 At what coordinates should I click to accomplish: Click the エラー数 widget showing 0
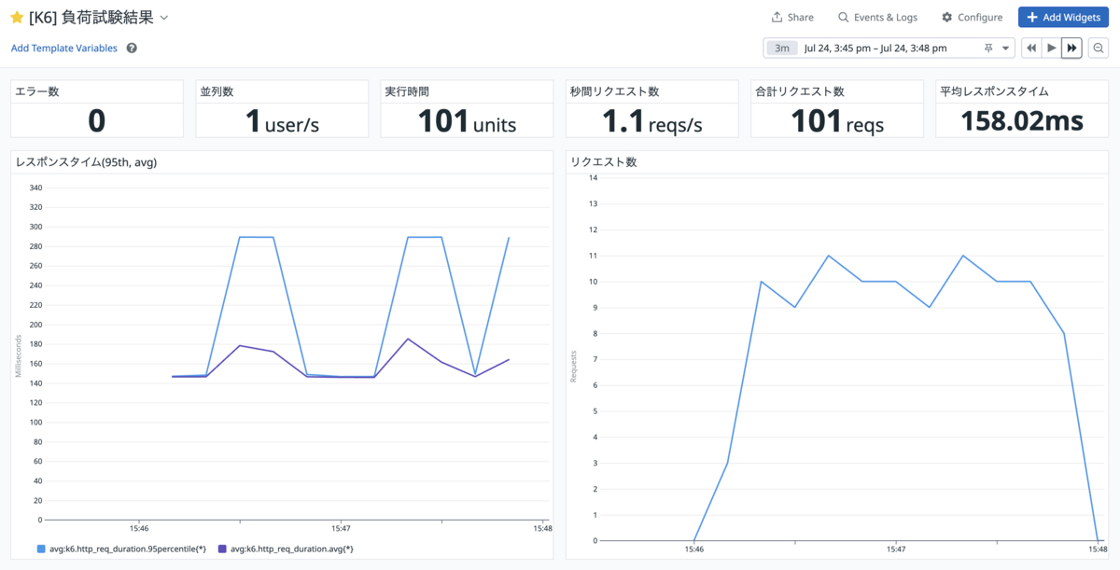tap(97, 109)
